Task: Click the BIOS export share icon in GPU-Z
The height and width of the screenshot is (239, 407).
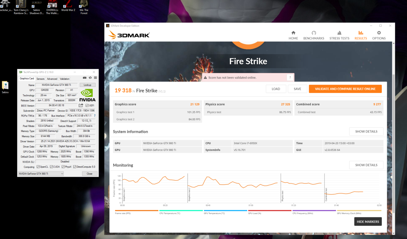Action: (x=81, y=106)
